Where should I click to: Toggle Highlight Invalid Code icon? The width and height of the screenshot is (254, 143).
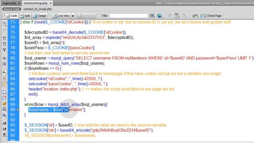[4, 78]
